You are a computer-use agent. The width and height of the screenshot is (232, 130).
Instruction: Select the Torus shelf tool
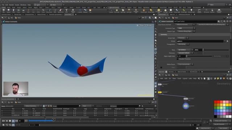point(18,10)
